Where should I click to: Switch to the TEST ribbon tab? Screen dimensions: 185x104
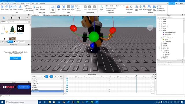click(x=33, y=3)
